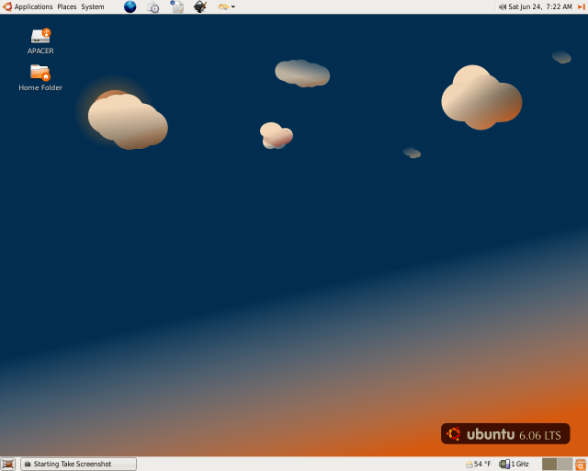588x471 pixels.
Task: Open the calendar from Sat Jun 24 clock
Action: (540, 6)
